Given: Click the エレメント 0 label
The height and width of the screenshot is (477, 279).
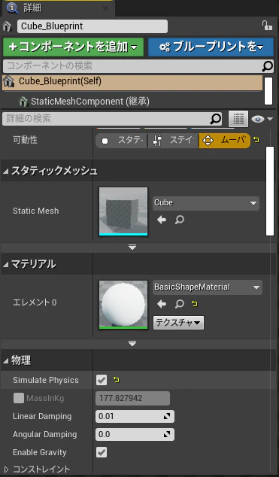Looking at the screenshot, I should click(35, 302).
